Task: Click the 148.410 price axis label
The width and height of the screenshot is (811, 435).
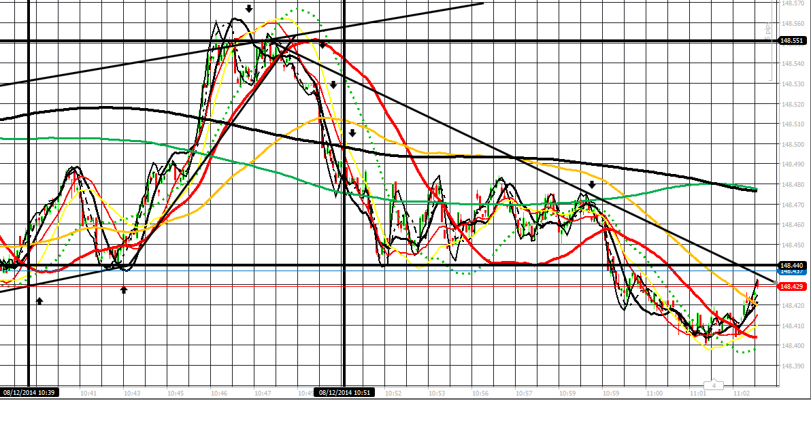Action: (x=793, y=326)
